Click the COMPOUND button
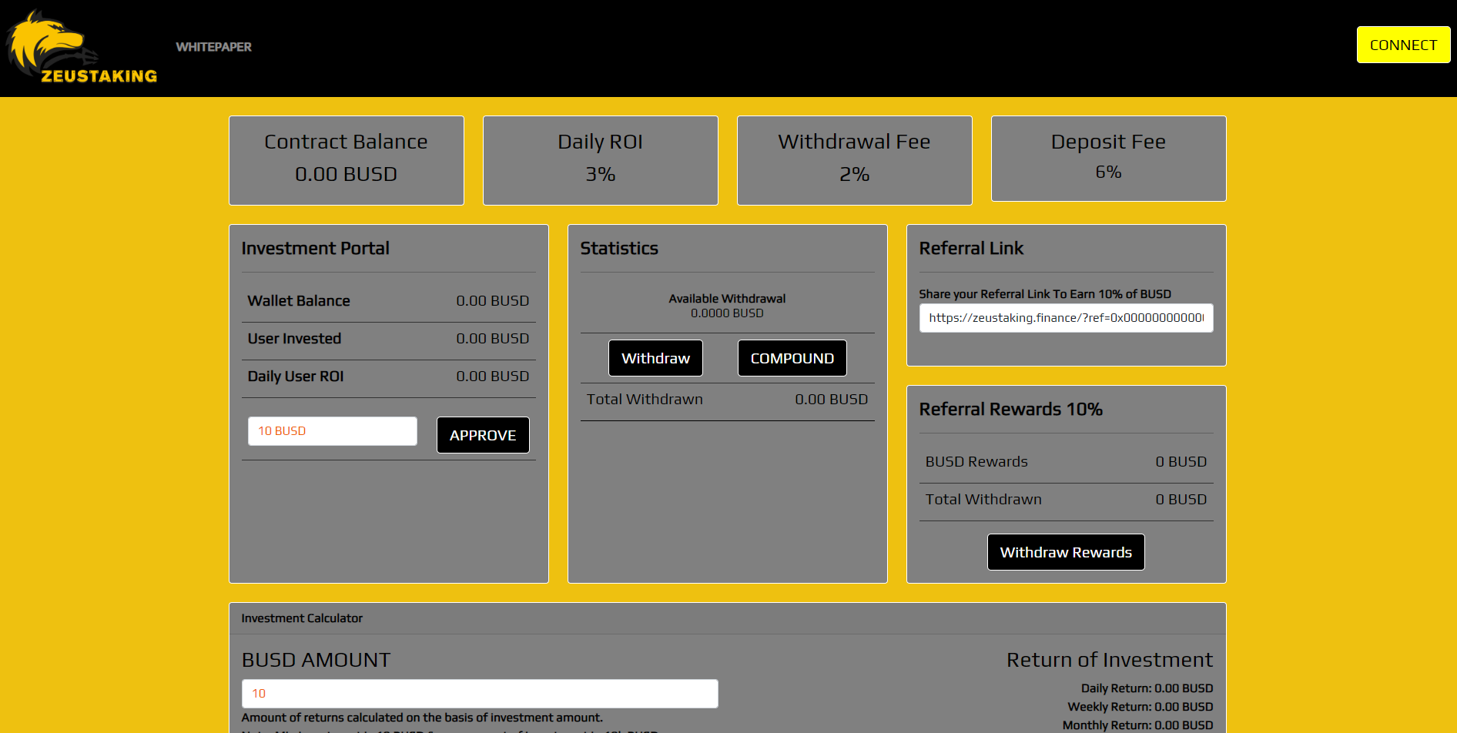Screen dimensions: 1457x733 point(792,358)
